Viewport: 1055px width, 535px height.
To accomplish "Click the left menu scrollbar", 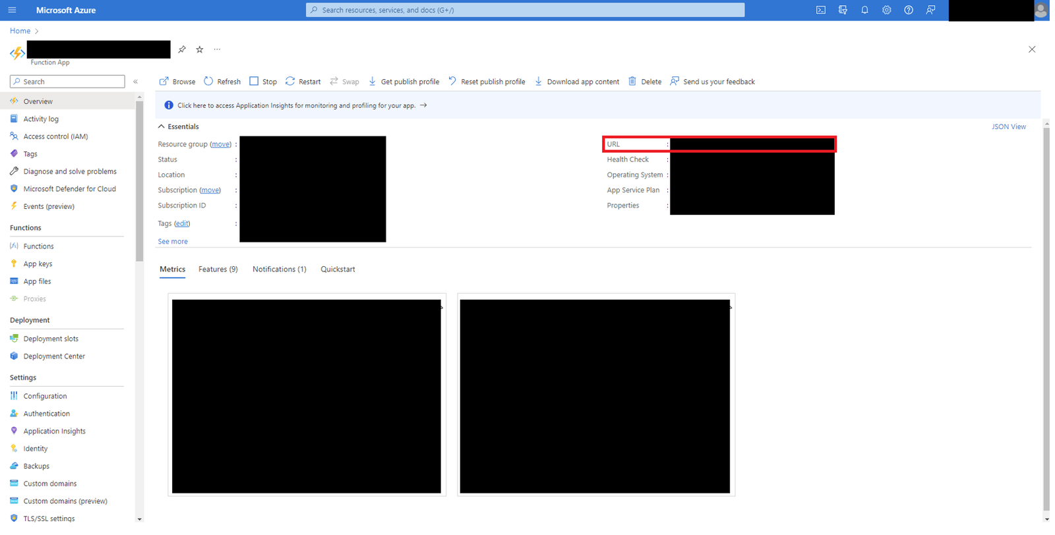I will pos(139,181).
